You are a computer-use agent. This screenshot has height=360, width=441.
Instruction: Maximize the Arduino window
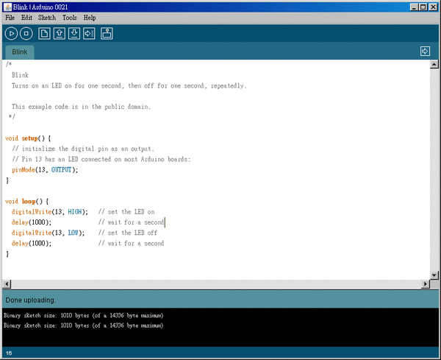[x=423, y=7]
